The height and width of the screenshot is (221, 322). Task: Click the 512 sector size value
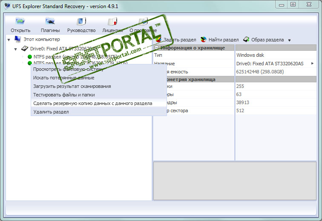(240, 110)
